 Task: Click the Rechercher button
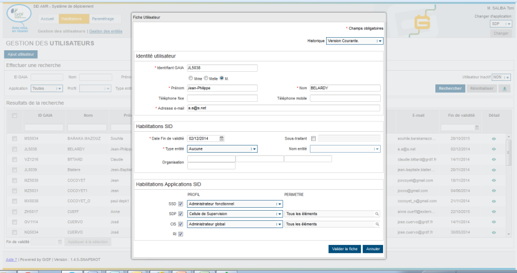click(450, 89)
